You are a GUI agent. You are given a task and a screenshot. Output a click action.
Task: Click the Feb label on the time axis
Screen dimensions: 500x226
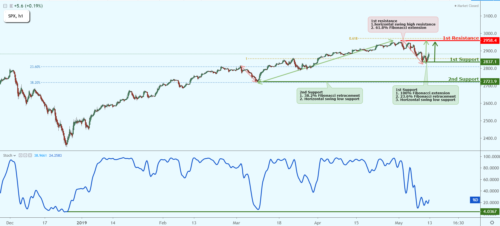tap(163, 223)
